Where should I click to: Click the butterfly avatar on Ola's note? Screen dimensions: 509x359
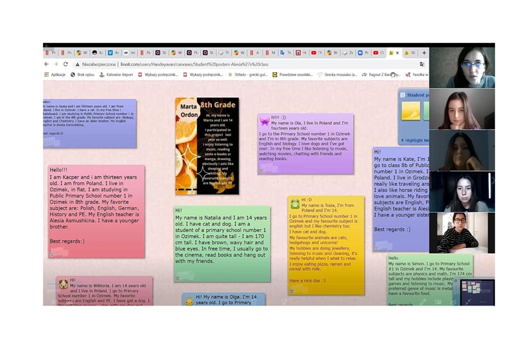[264, 121]
